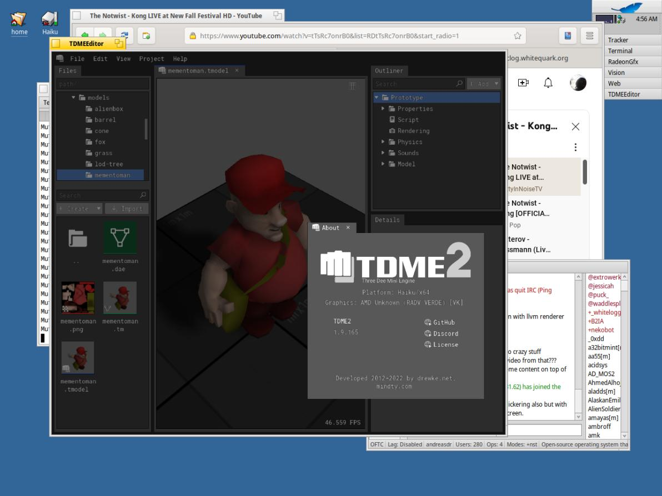Open the Project menu
662x496 pixels.
point(152,59)
